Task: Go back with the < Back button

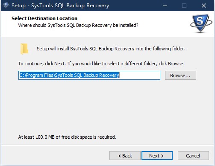Action: click(125, 156)
